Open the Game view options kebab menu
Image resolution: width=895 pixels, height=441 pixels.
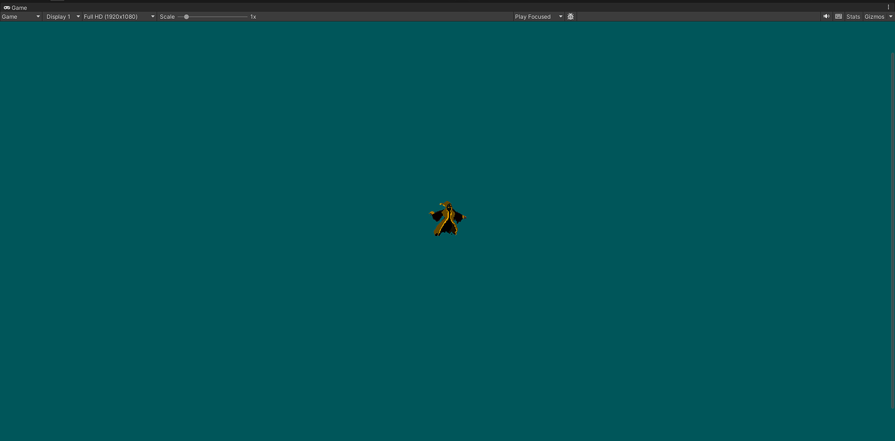tap(889, 6)
